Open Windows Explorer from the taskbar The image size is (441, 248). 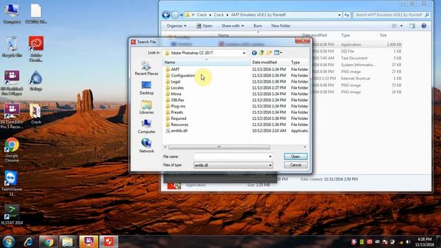(68, 242)
